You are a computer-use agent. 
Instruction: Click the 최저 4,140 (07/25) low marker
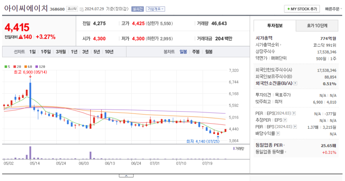203,141
